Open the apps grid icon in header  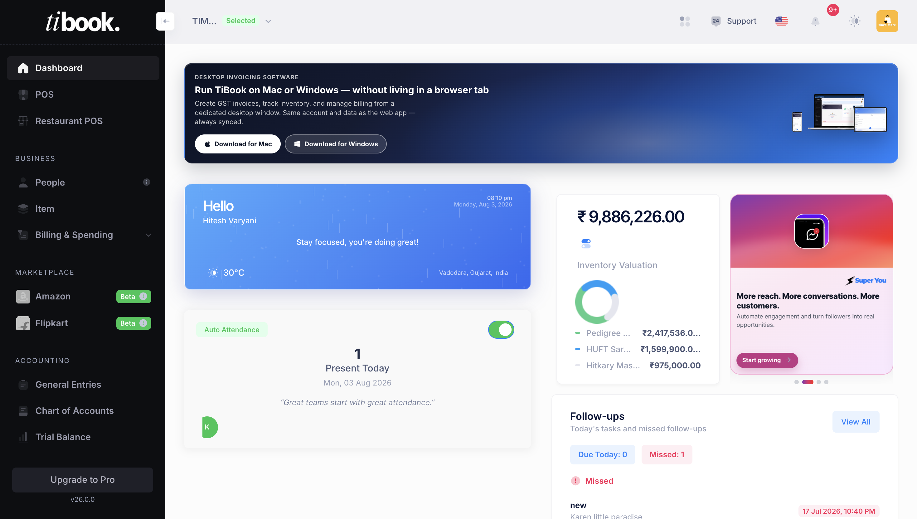tap(684, 21)
